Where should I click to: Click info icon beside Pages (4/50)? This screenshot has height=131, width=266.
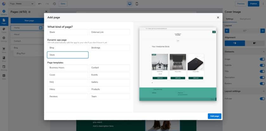[29, 12]
